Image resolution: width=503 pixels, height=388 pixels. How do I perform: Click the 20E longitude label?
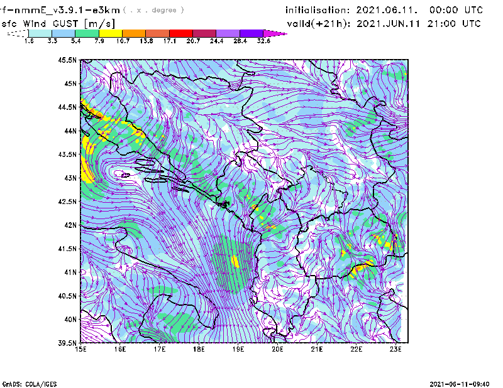tap(277, 349)
